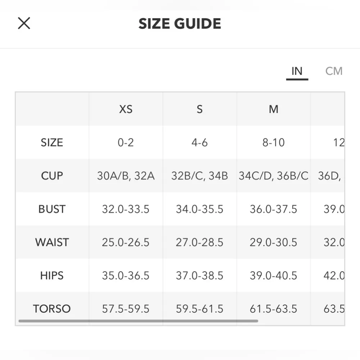Select the M column header

tap(274, 109)
